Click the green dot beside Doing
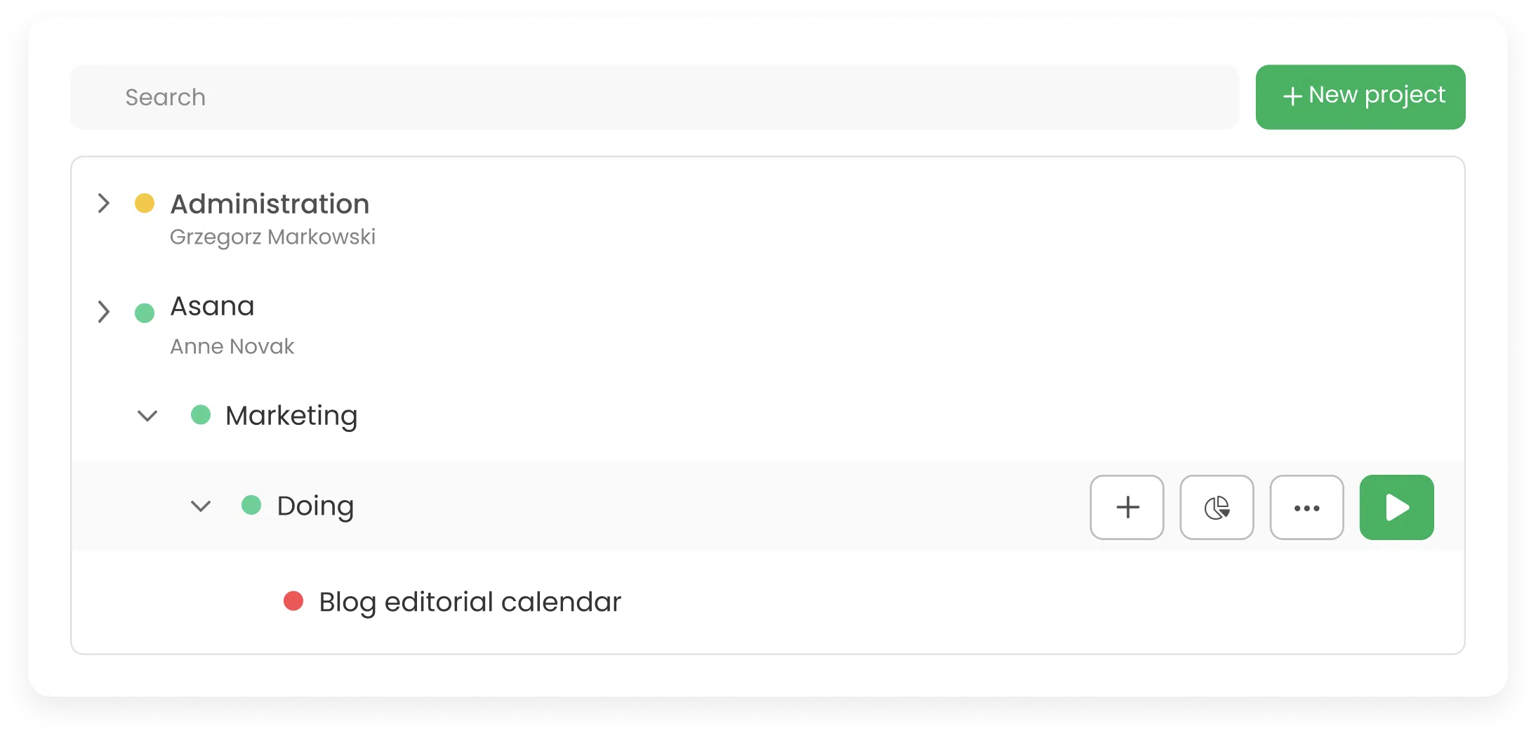The width and height of the screenshot is (1536, 736). 251,505
